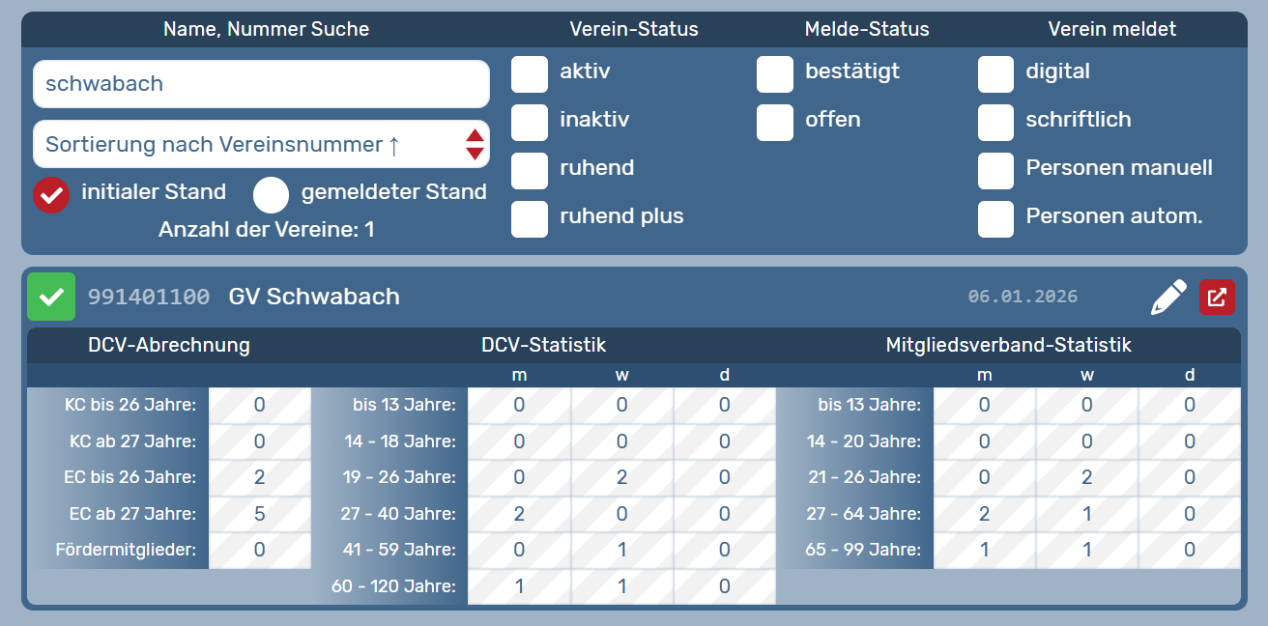This screenshot has height=626, width=1268.
Task: Check the 'offen' Melde-Status filter
Action: (x=775, y=123)
